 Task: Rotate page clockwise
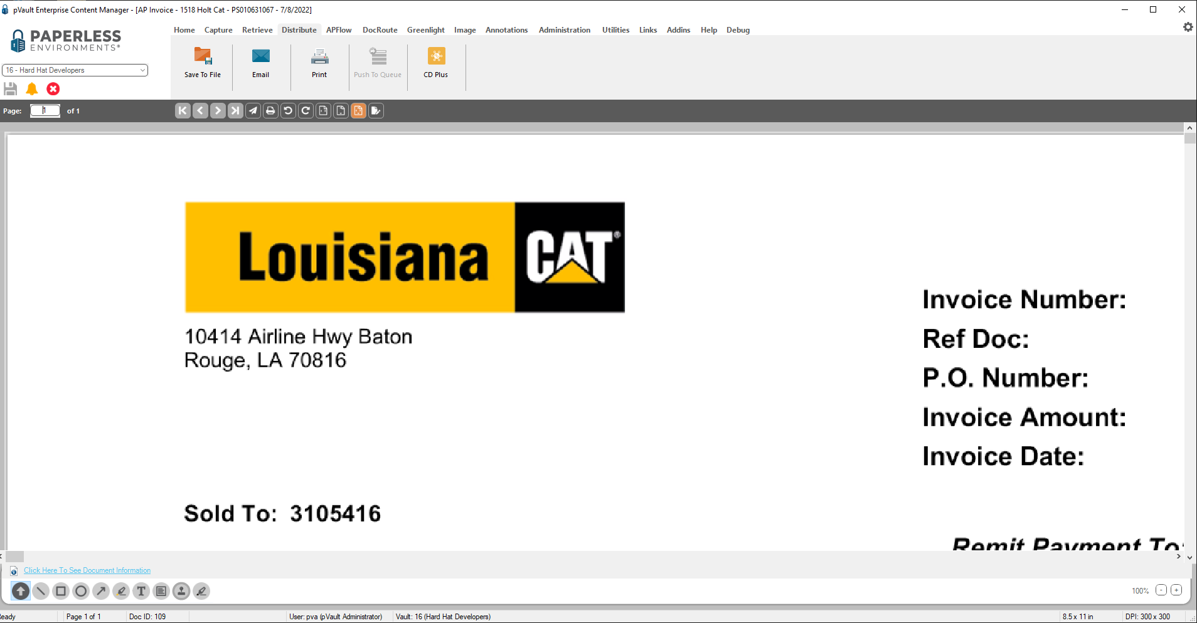coord(306,111)
